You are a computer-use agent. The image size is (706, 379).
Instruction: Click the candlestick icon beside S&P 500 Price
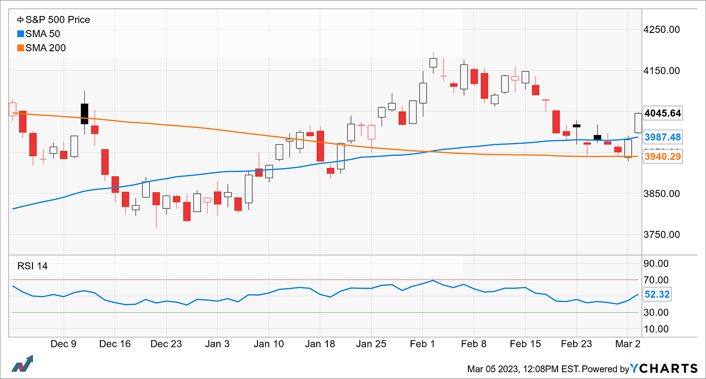pos(20,20)
